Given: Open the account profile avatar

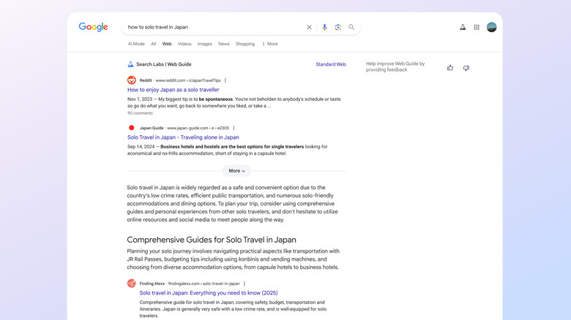Looking at the screenshot, I should [492, 27].
